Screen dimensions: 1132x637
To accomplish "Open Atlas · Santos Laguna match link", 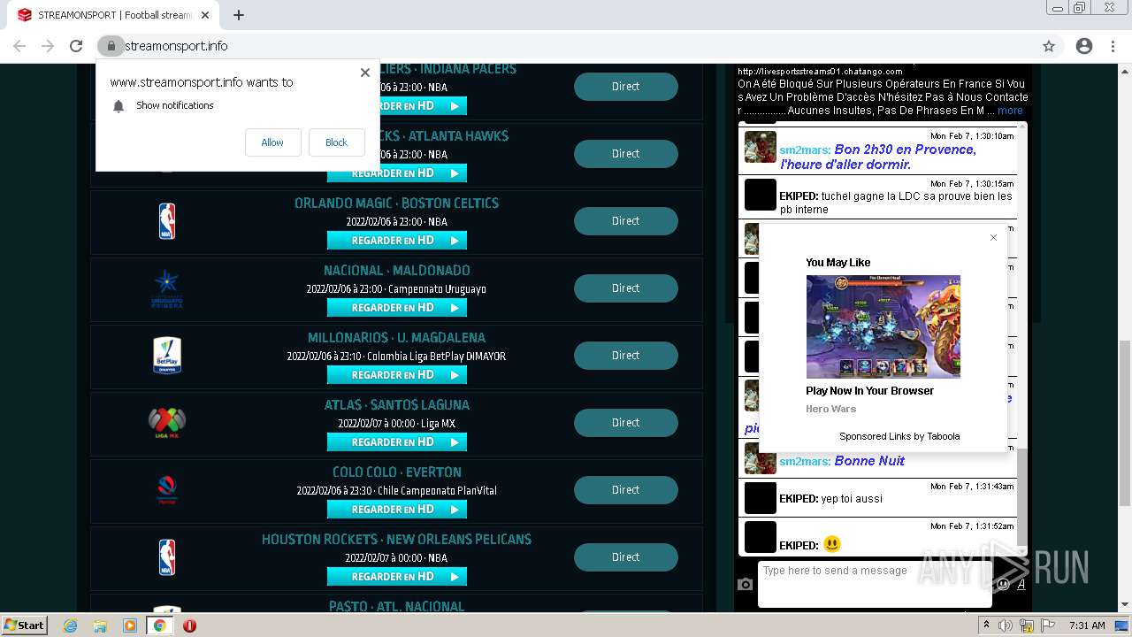I will pos(396,405).
